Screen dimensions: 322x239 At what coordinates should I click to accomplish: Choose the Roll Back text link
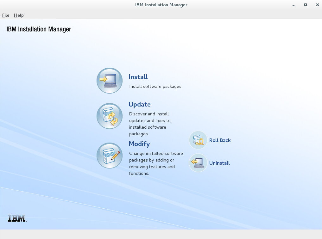[220, 140]
